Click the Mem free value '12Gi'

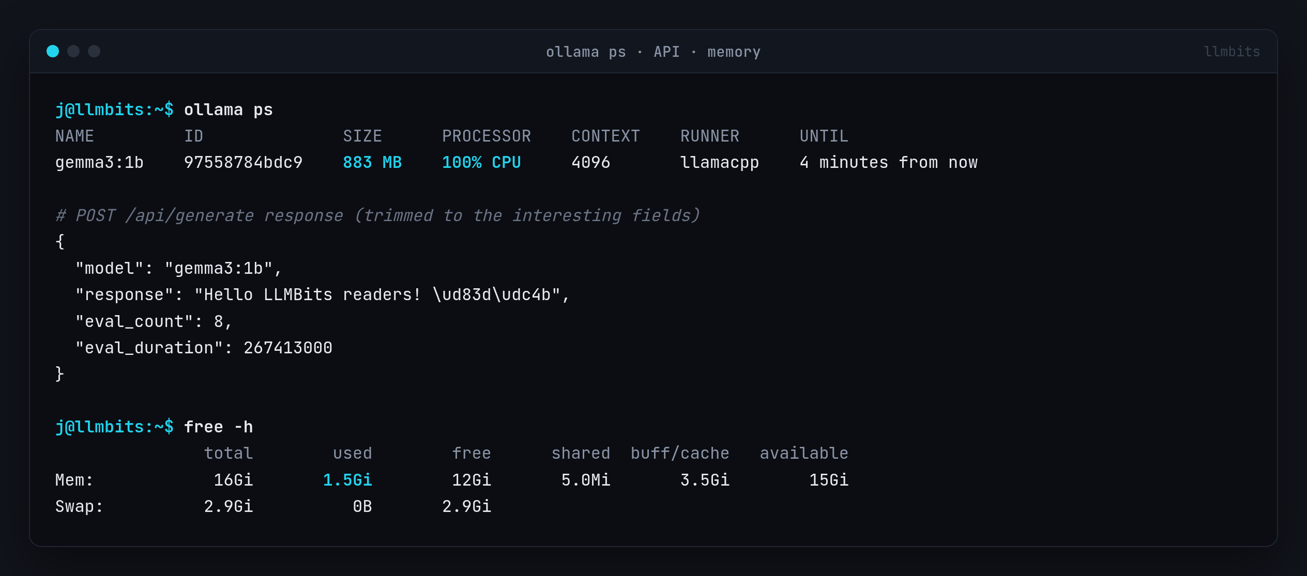[472, 480]
